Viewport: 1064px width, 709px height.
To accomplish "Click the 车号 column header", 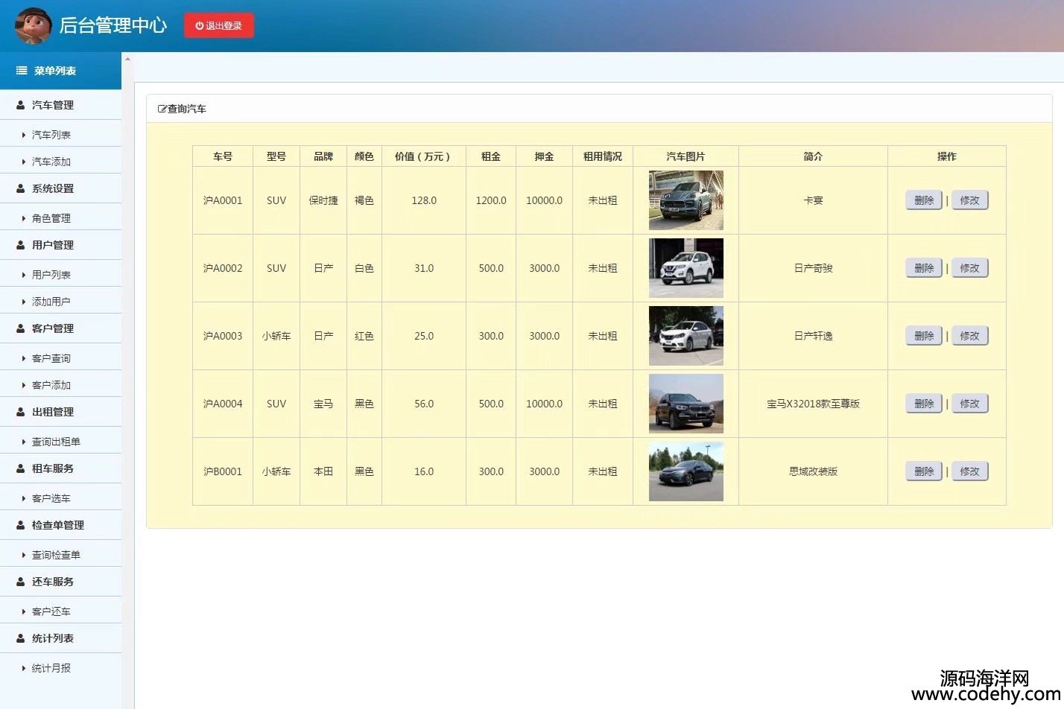I will coord(223,156).
